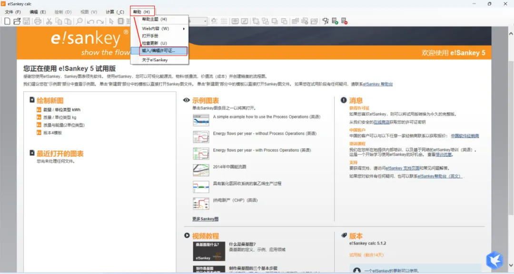The height and width of the screenshot is (274, 514).
Task: Click the vertical scrollbar thumb
Action: [x=511, y=137]
